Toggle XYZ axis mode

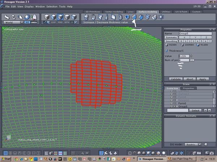coord(27,22)
